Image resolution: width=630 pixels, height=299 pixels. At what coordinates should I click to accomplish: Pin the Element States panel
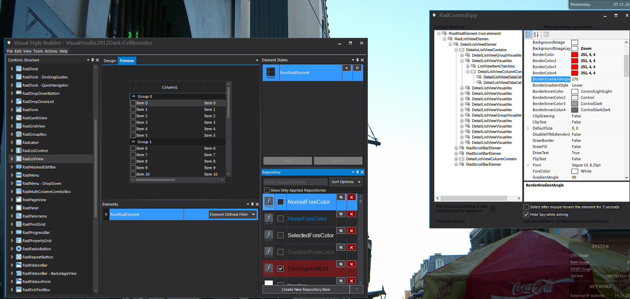[358, 60]
